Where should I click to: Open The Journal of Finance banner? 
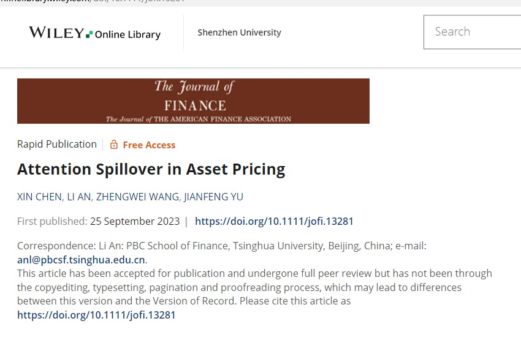pos(193,101)
